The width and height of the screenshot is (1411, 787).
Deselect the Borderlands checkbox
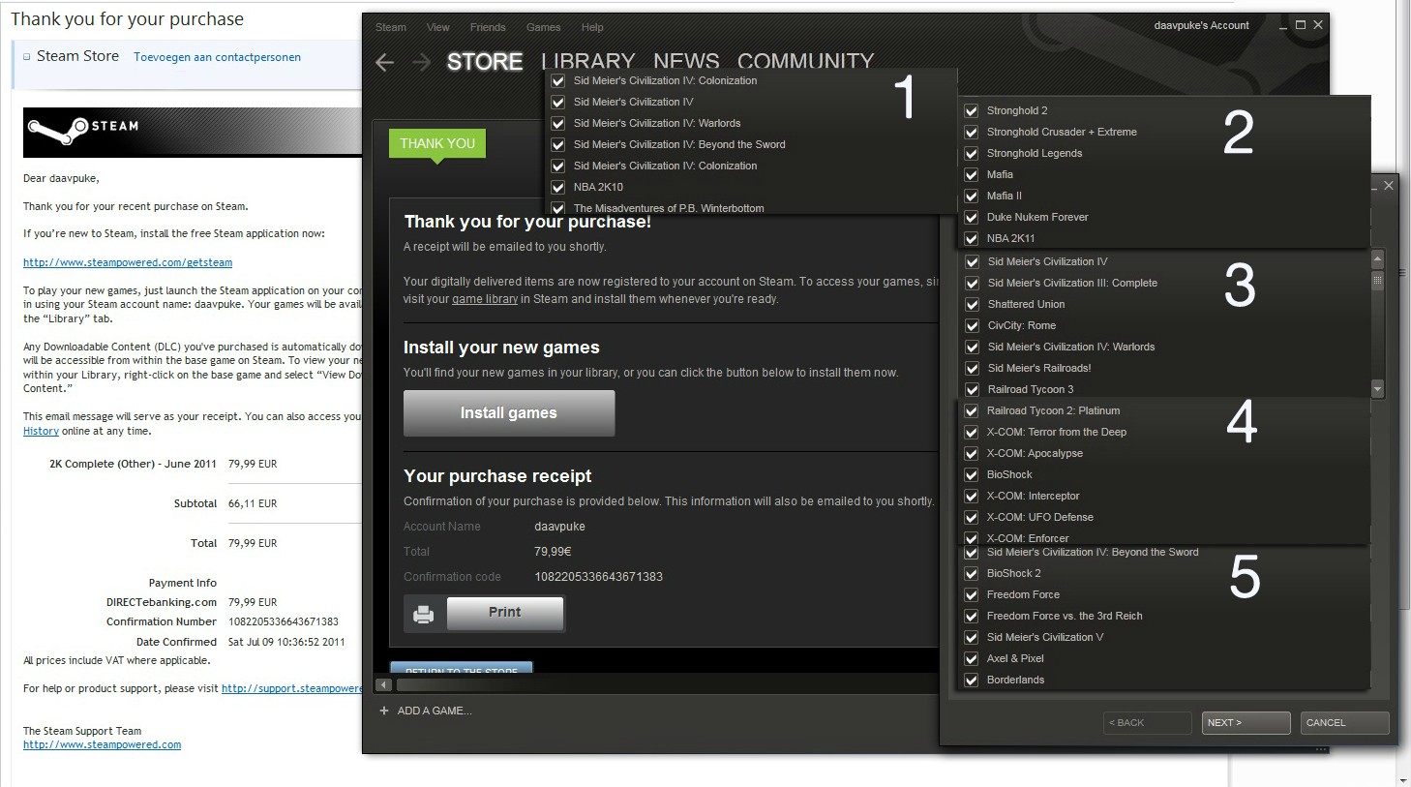(972, 680)
